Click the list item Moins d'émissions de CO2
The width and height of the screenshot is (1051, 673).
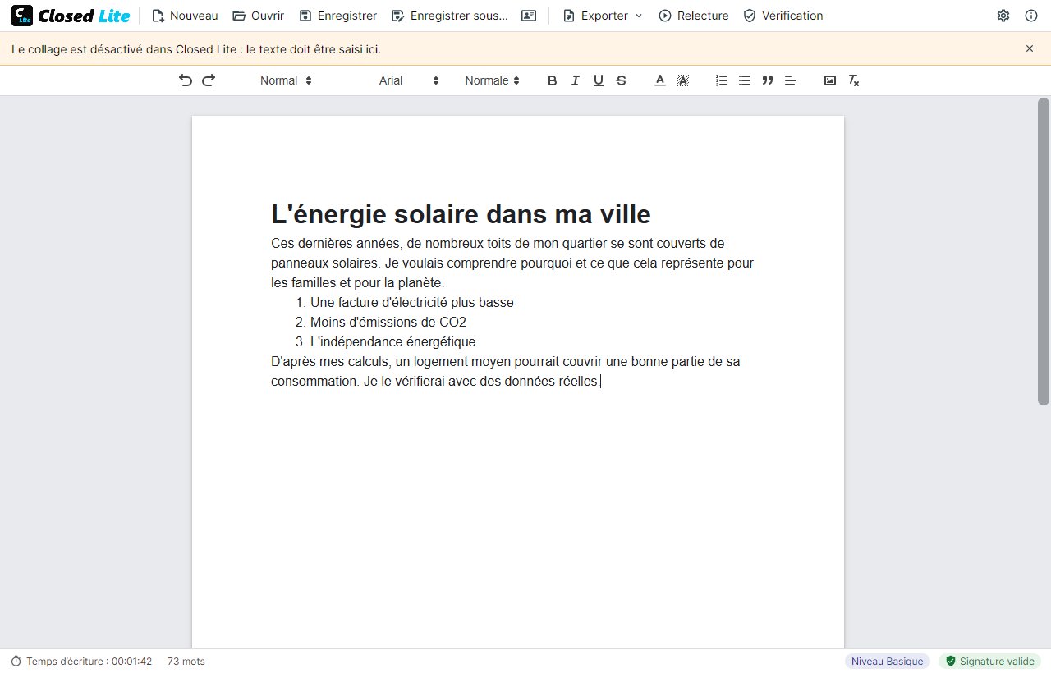tap(388, 323)
